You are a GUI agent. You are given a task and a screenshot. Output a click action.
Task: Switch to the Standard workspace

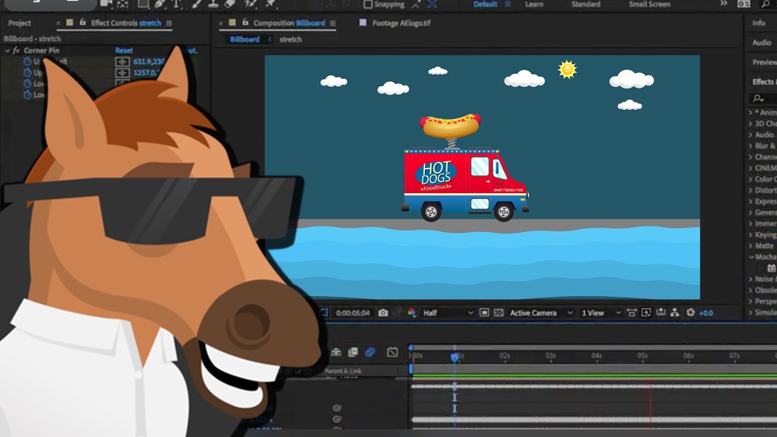tap(586, 4)
